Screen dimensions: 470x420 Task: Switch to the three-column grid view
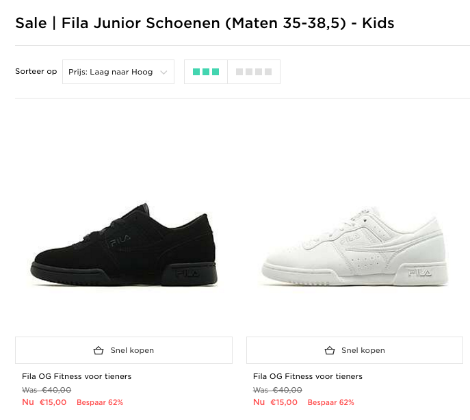[206, 72]
